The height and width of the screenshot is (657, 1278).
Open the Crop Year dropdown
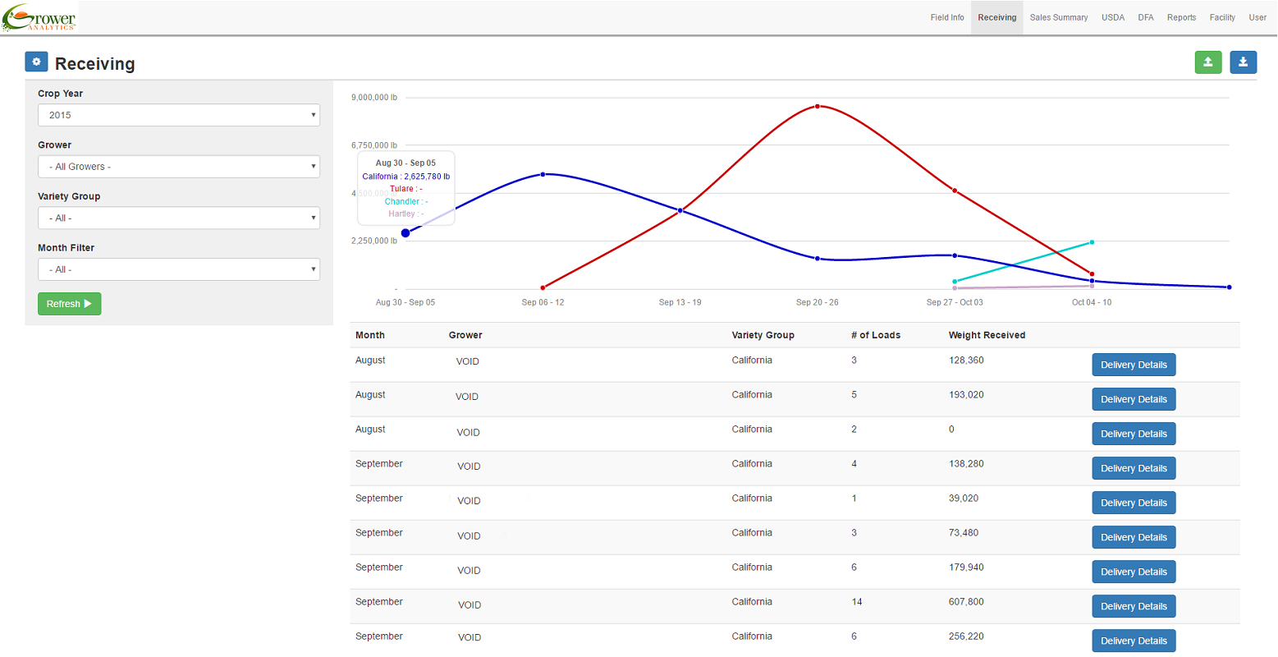pyautogui.click(x=178, y=115)
